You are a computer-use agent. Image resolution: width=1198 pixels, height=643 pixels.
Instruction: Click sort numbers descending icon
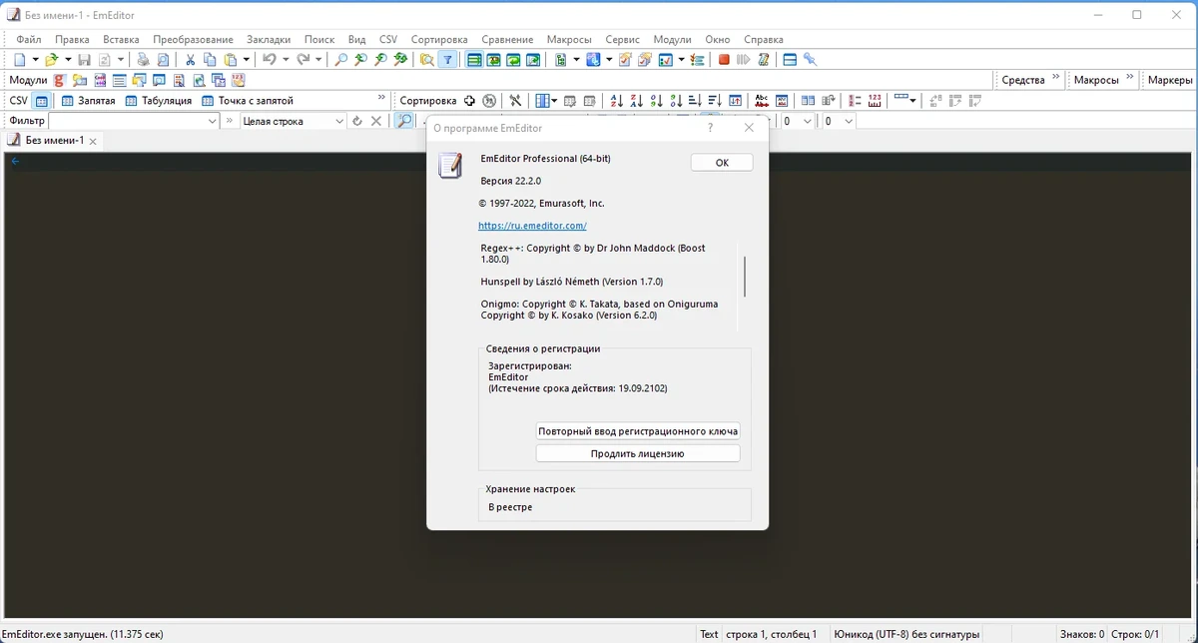pyautogui.click(x=676, y=101)
